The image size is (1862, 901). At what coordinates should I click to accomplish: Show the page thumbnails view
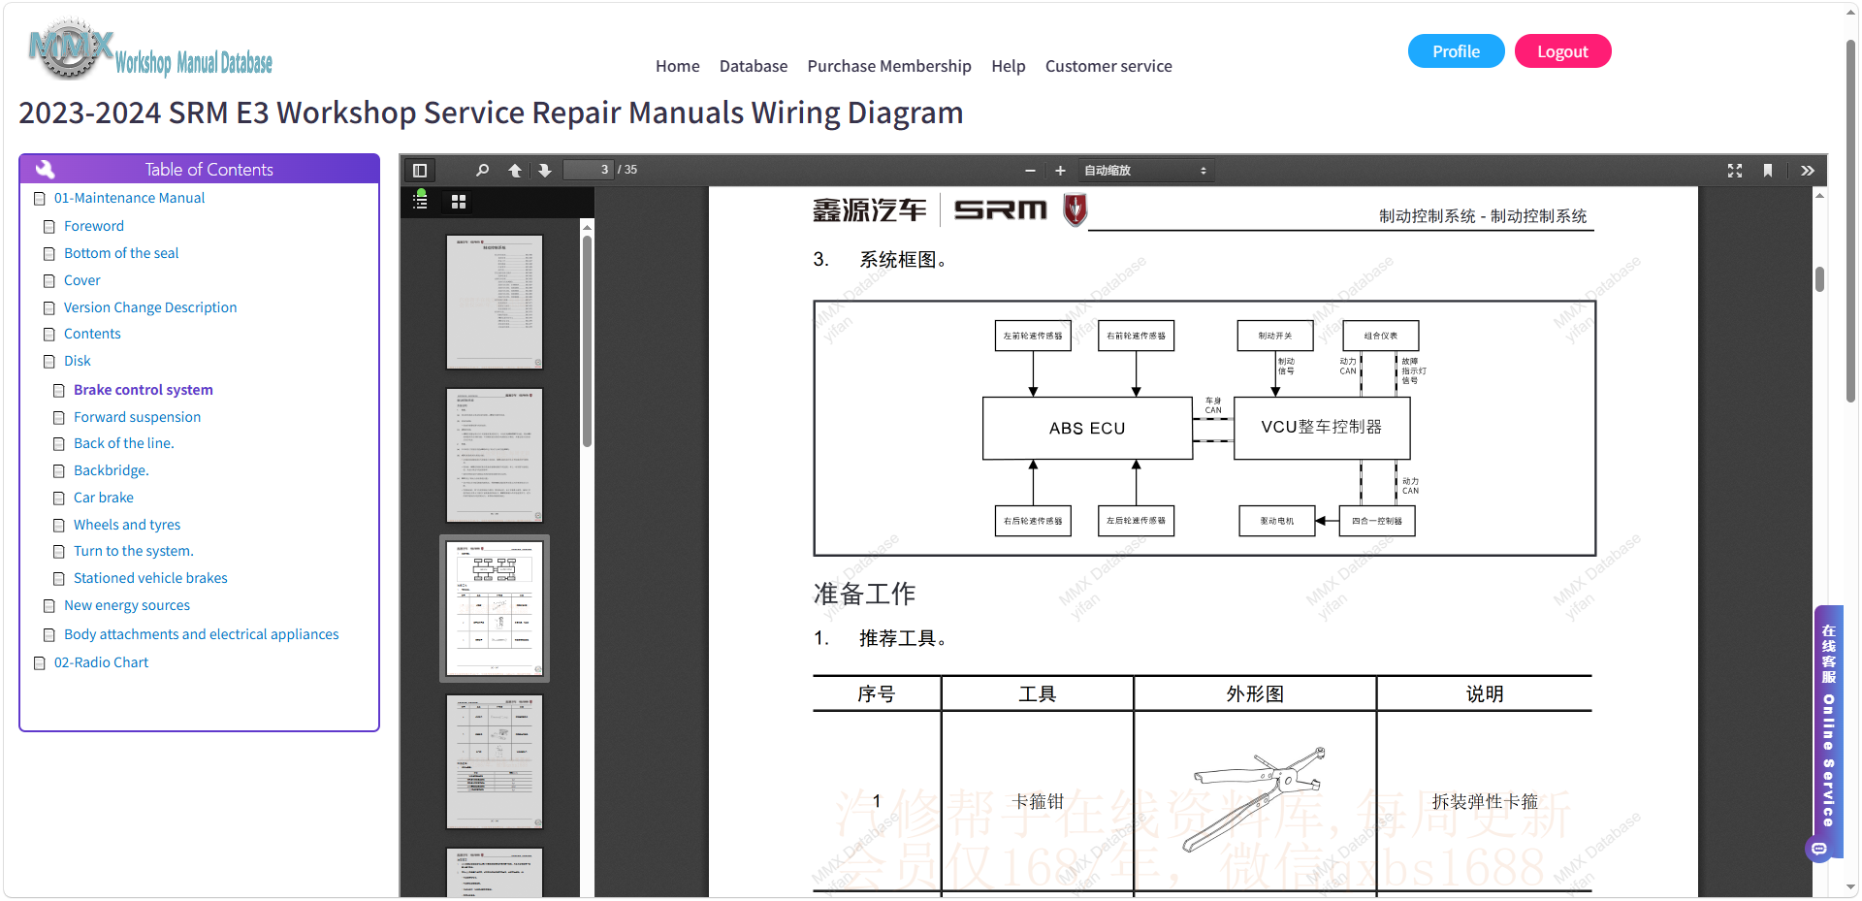point(459,202)
